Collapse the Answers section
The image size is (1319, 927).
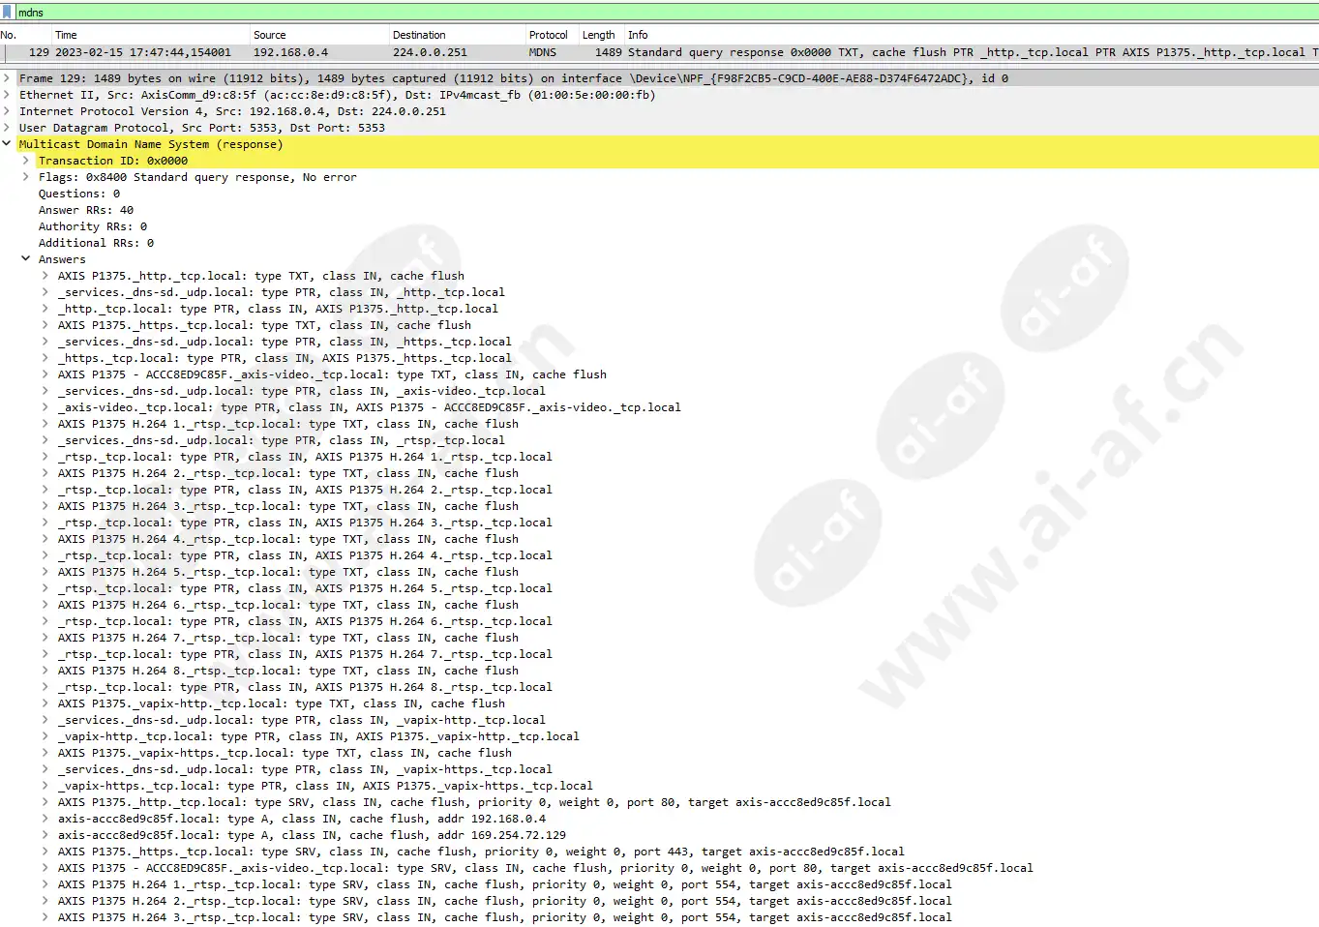[x=26, y=259]
